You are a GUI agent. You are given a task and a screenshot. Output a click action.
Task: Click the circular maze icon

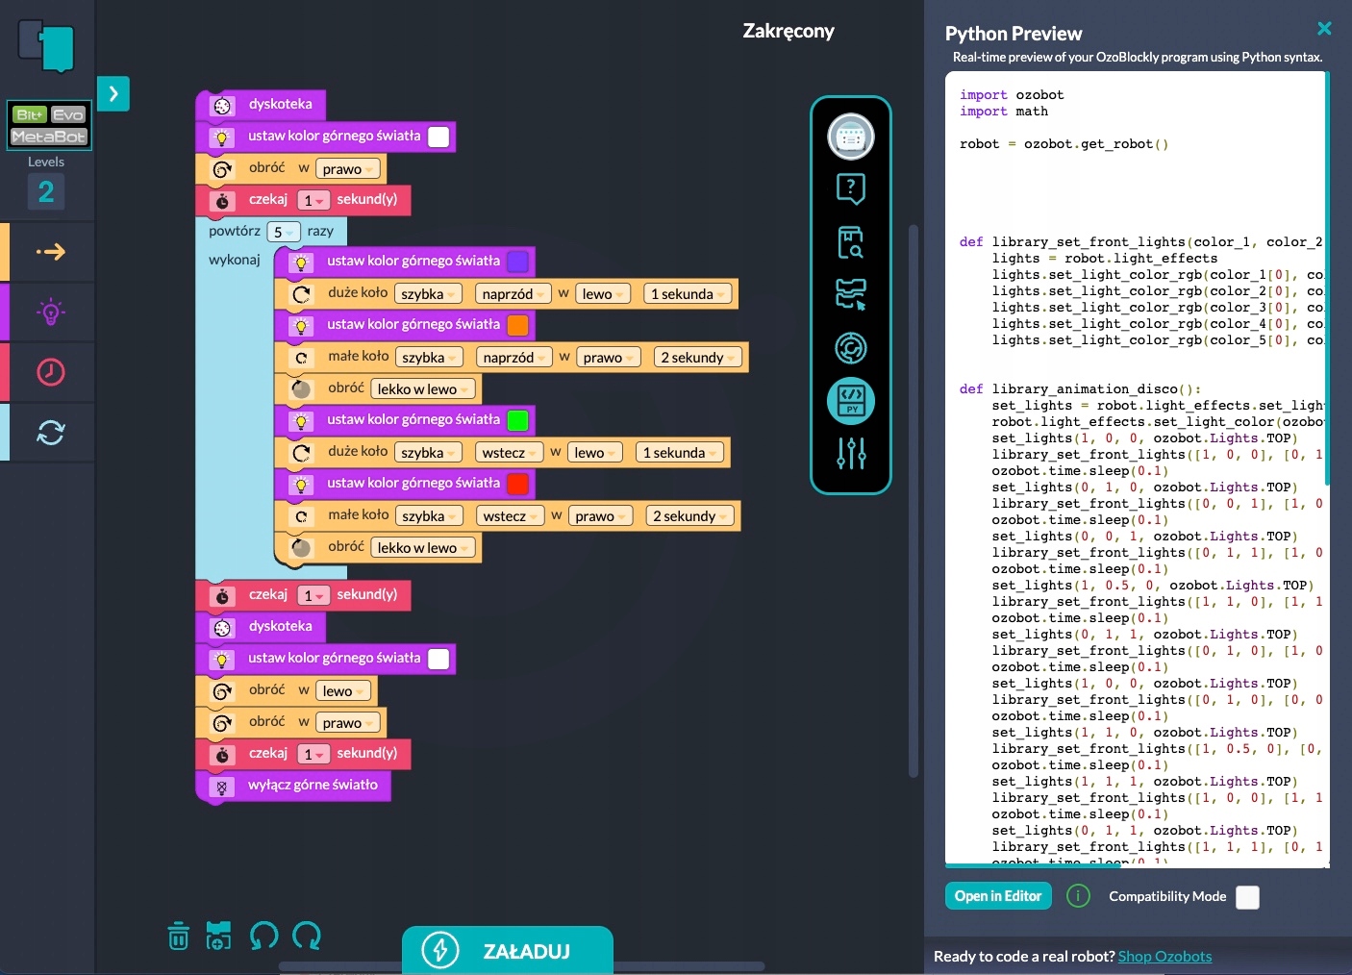point(851,347)
